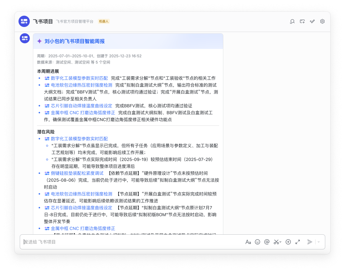Open send options dropdown next to send arrow
Image resolution: width=345 pixels, height=272 pixels.
(x=319, y=242)
